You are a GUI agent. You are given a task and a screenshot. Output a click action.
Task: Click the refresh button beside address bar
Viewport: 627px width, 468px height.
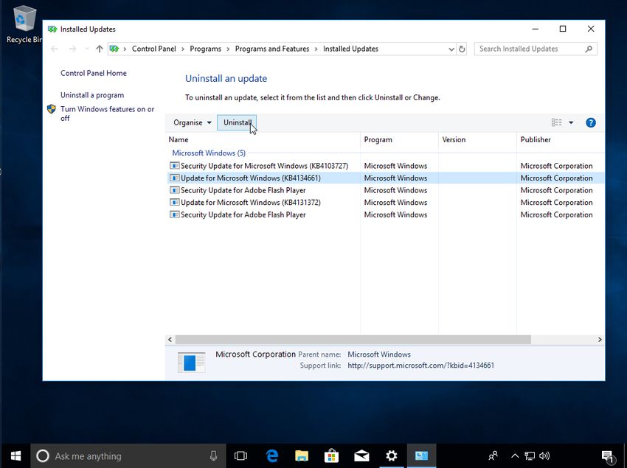[x=462, y=49]
